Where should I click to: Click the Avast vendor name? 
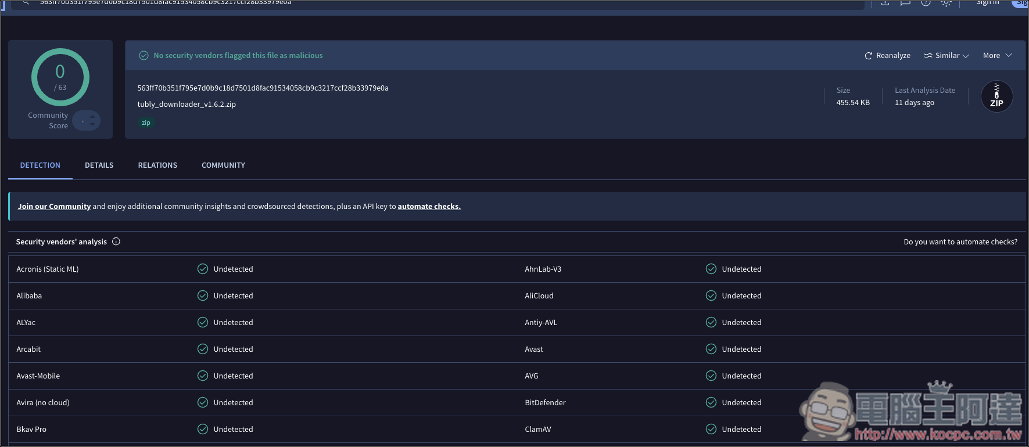tap(534, 349)
